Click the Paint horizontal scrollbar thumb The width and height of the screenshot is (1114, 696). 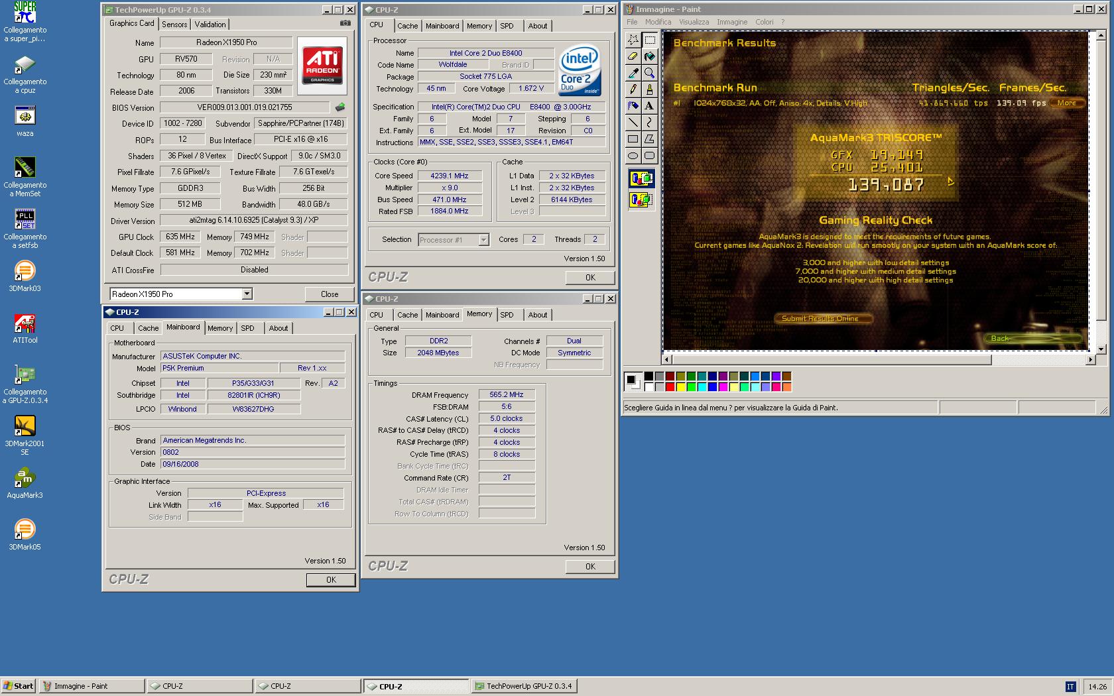click(832, 360)
